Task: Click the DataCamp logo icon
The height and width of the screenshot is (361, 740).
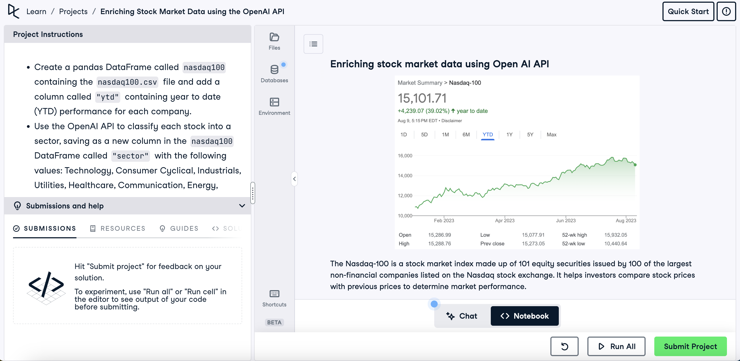Action: [14, 11]
